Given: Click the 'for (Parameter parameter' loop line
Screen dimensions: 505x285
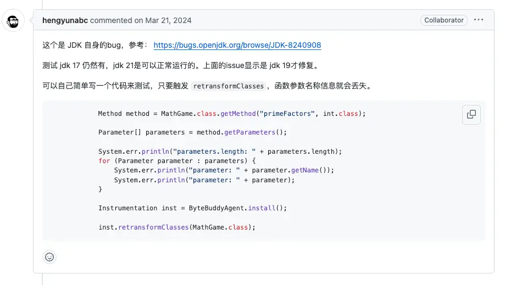Looking at the screenshot, I should point(177,161).
